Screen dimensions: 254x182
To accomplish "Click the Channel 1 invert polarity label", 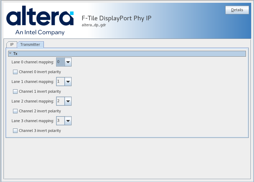I will coord(40,91).
